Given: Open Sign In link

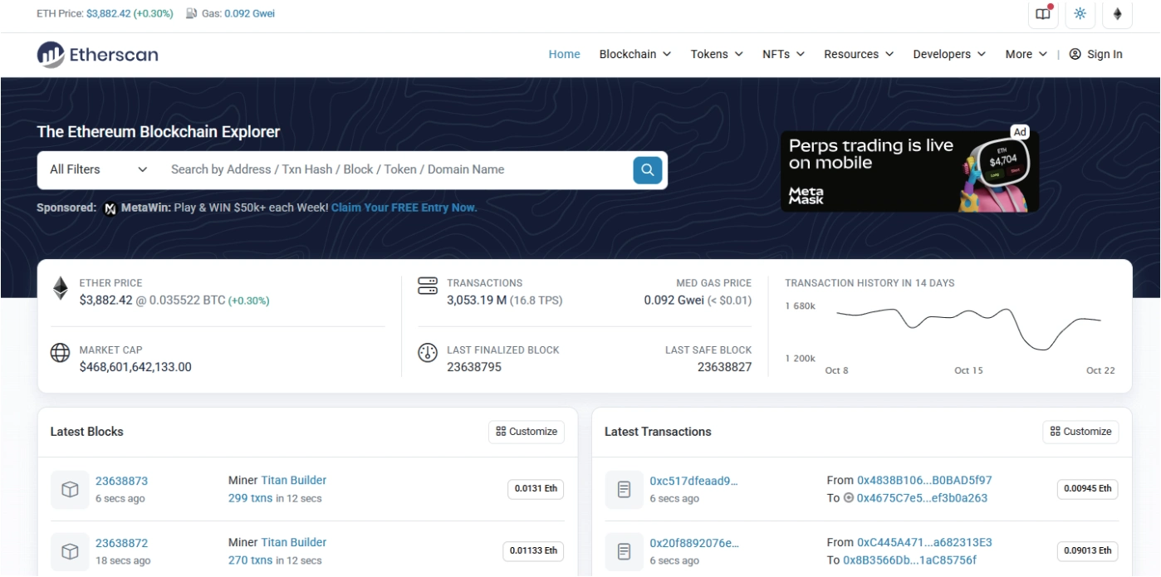Looking at the screenshot, I should pyautogui.click(x=1096, y=54).
